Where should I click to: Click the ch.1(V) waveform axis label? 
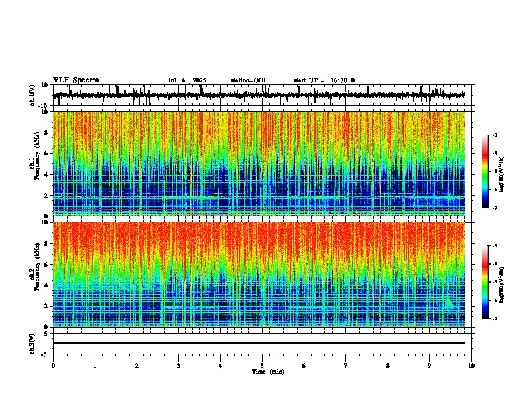[32, 95]
